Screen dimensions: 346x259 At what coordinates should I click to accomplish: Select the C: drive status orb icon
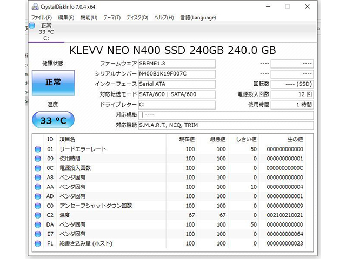(x=32, y=25)
